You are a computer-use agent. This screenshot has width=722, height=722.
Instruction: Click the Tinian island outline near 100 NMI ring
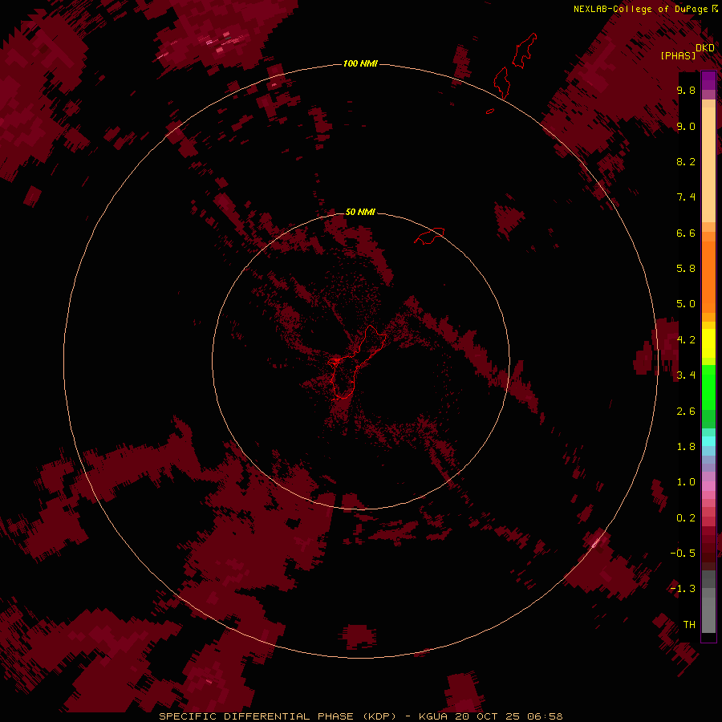tap(501, 83)
